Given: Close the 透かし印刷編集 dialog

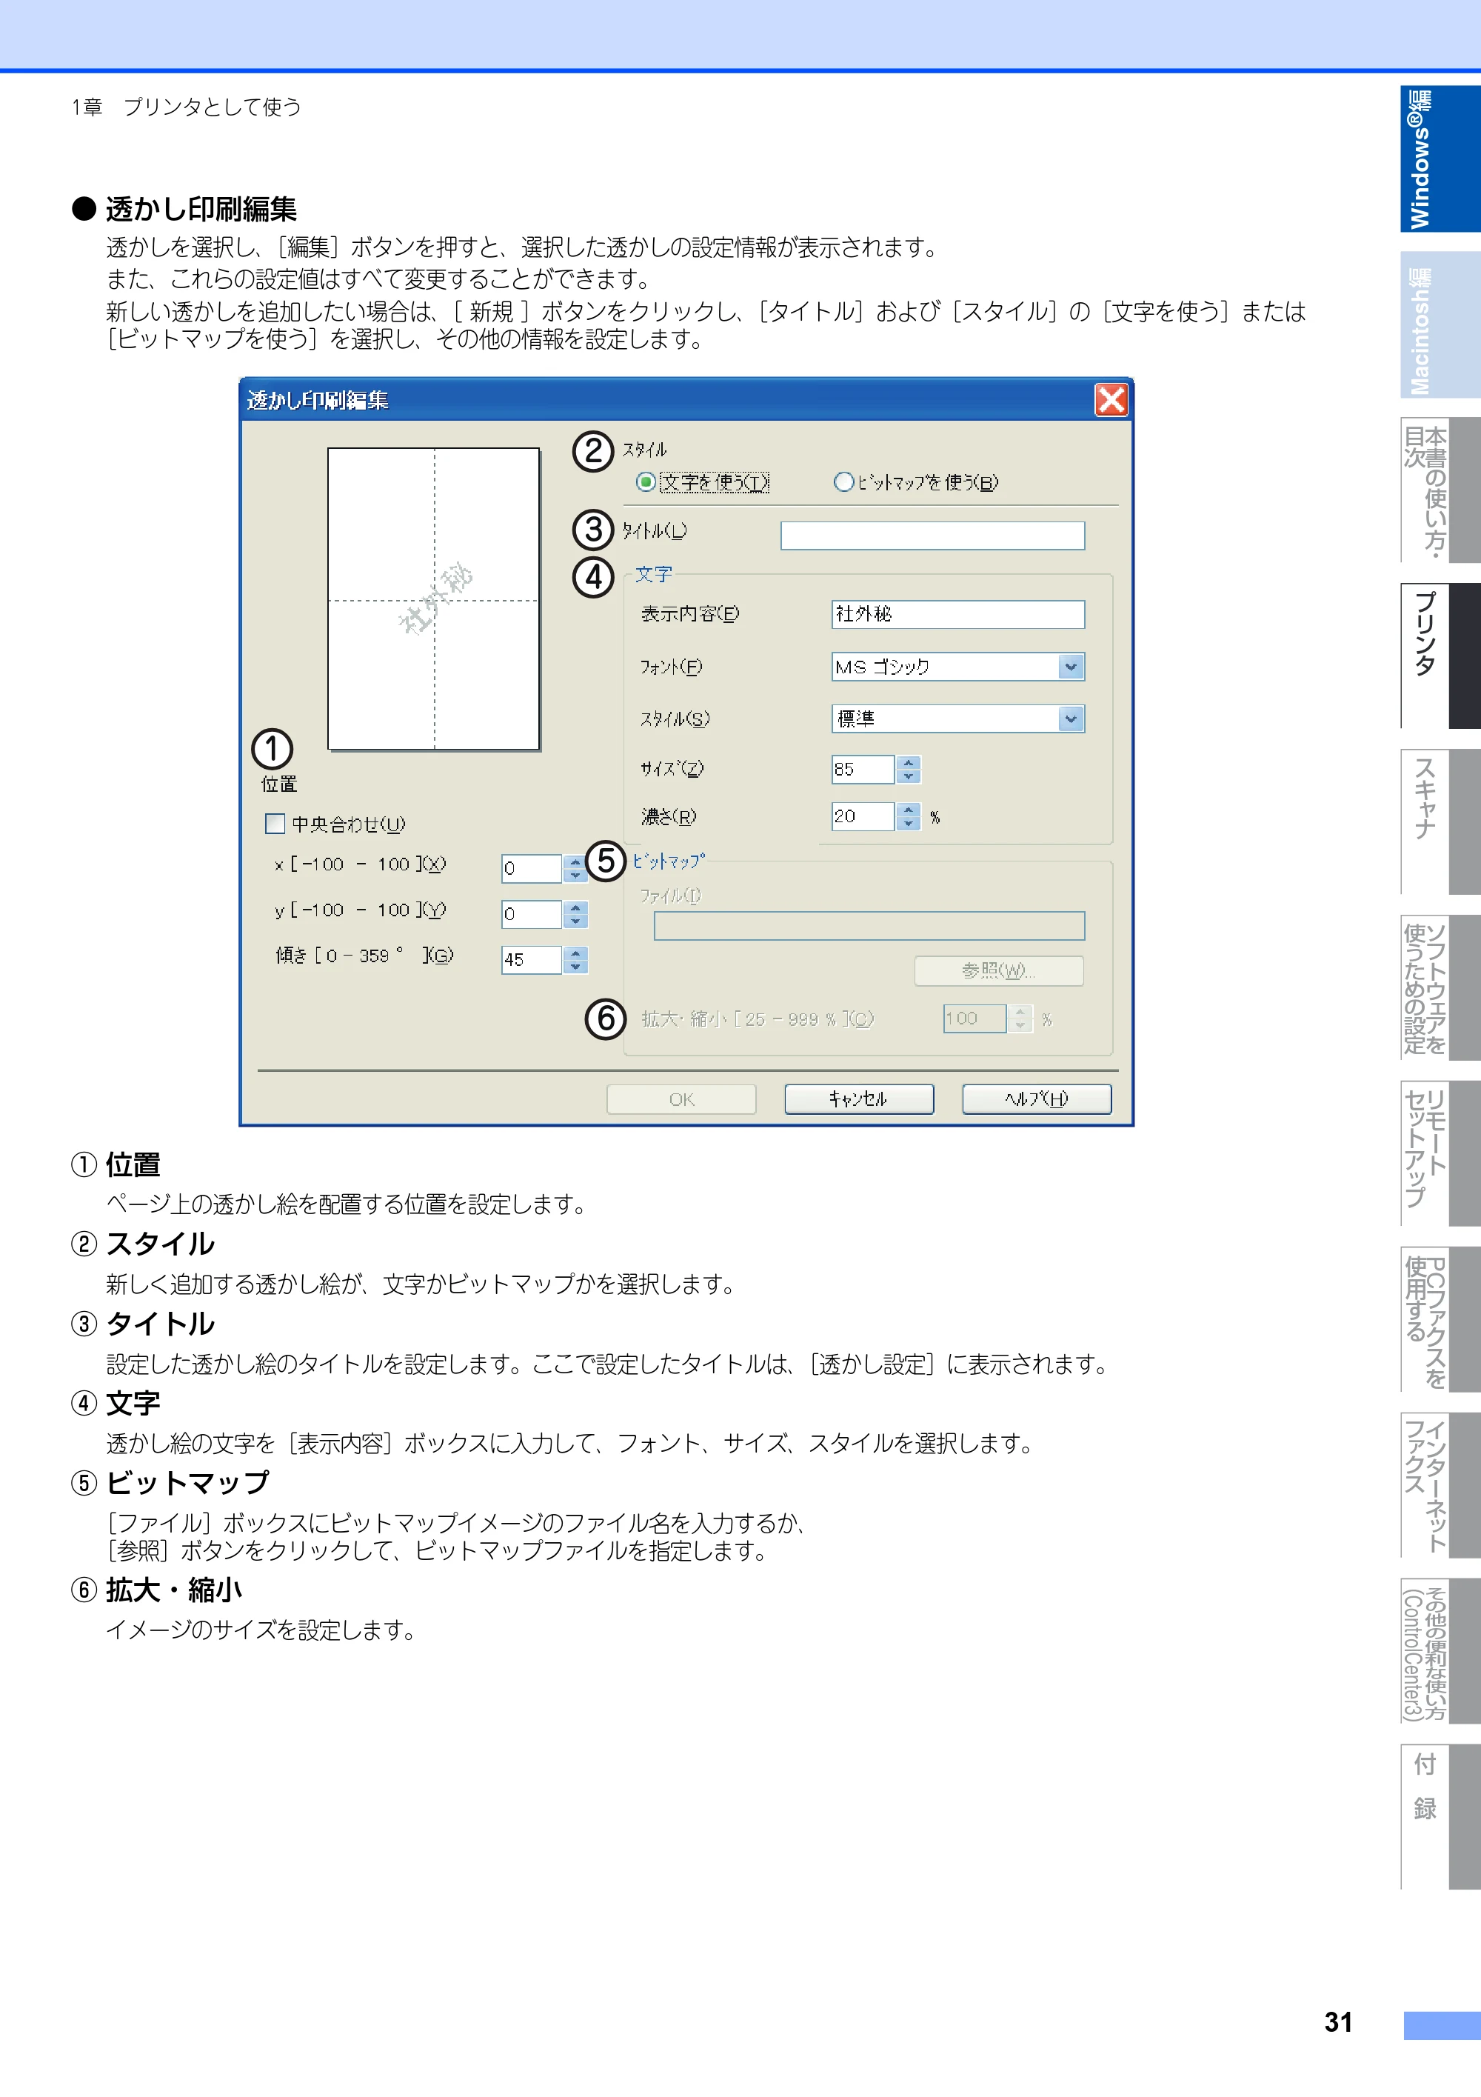Looking at the screenshot, I should pyautogui.click(x=1111, y=399).
